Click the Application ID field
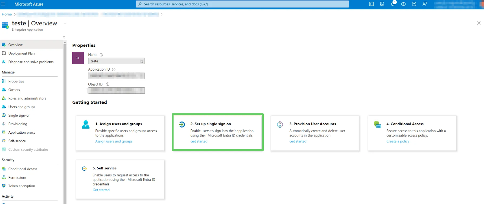 pos(116,76)
